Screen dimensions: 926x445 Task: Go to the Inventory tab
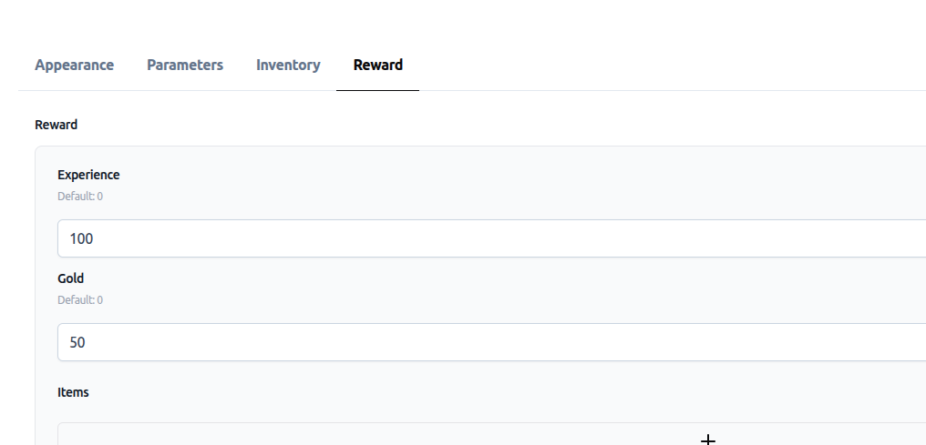point(288,66)
